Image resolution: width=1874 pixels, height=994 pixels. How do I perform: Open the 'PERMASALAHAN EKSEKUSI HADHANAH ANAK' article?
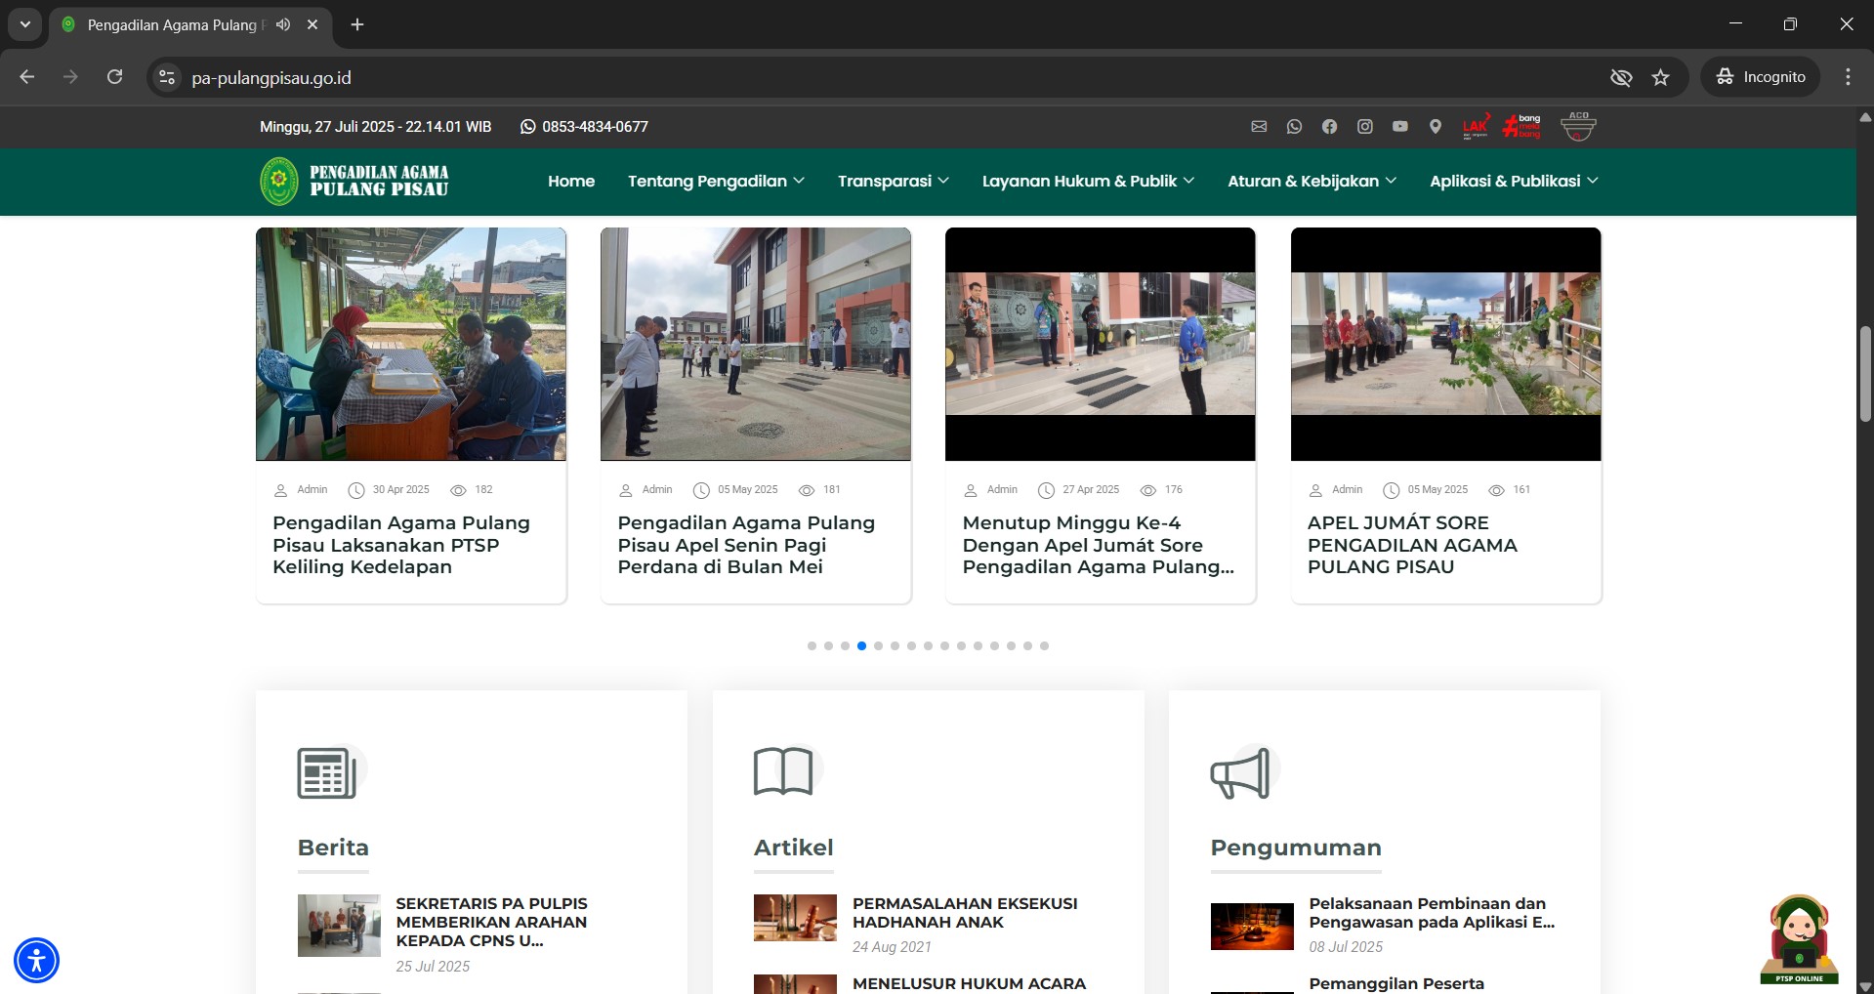pos(964,912)
